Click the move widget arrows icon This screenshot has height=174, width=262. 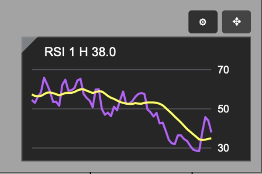tap(236, 22)
